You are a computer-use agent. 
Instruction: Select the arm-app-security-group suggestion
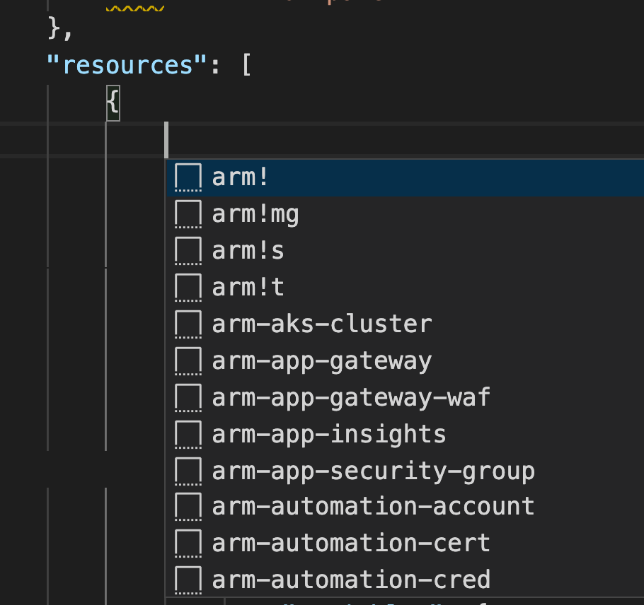[373, 470]
